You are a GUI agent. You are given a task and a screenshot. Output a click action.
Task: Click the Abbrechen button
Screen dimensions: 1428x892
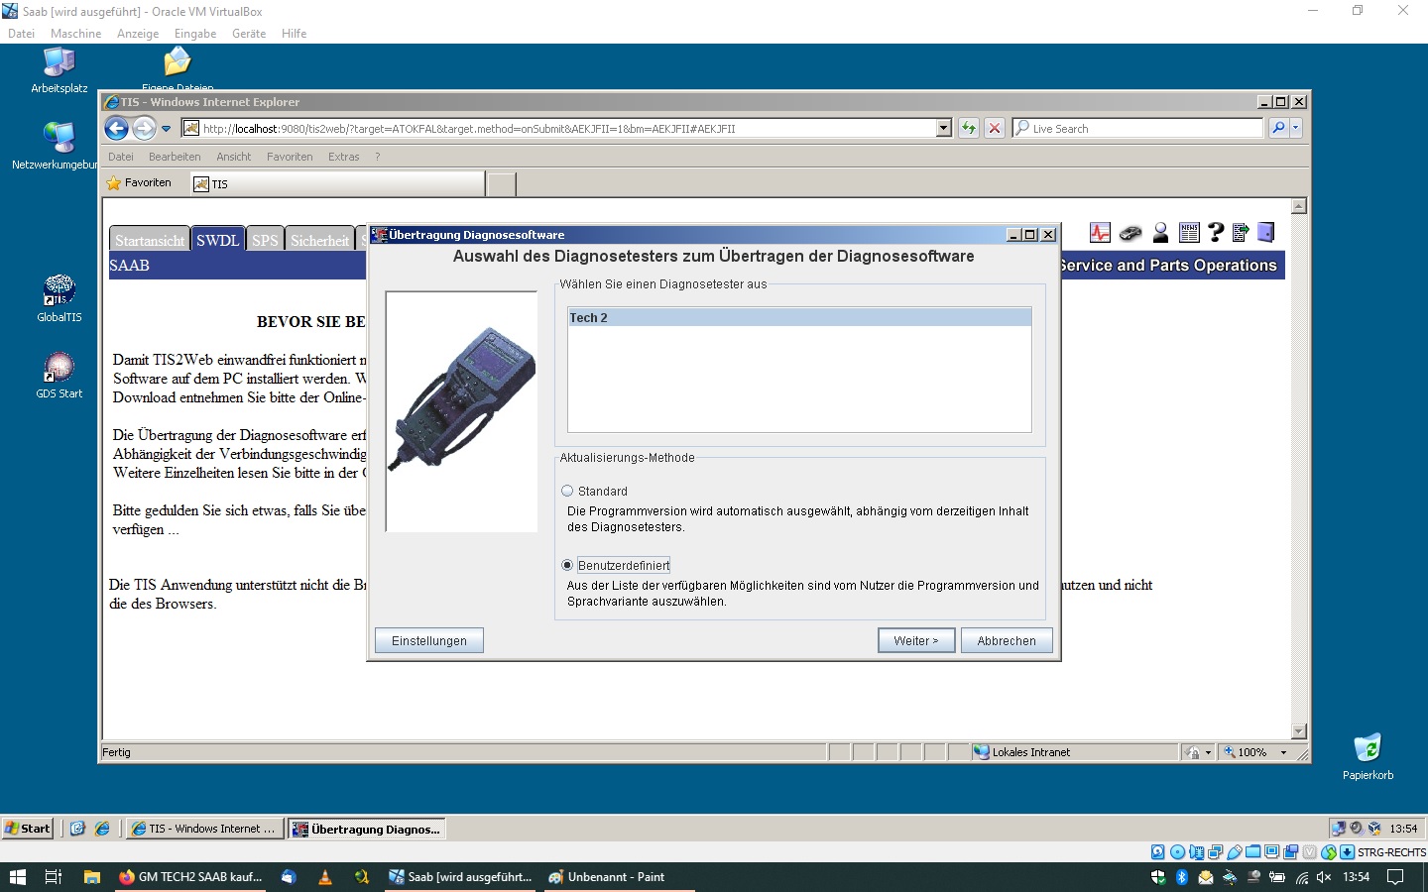1007,640
